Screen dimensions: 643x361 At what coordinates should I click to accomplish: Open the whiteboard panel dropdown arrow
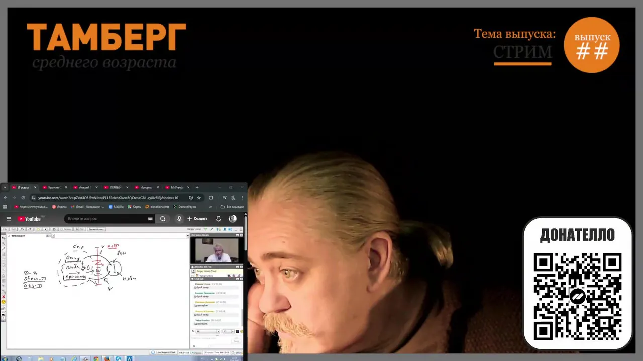point(188,235)
